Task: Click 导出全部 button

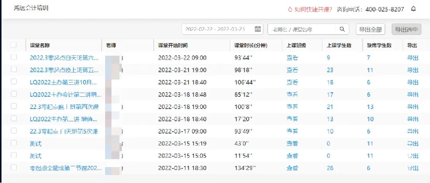Action: coord(371,29)
